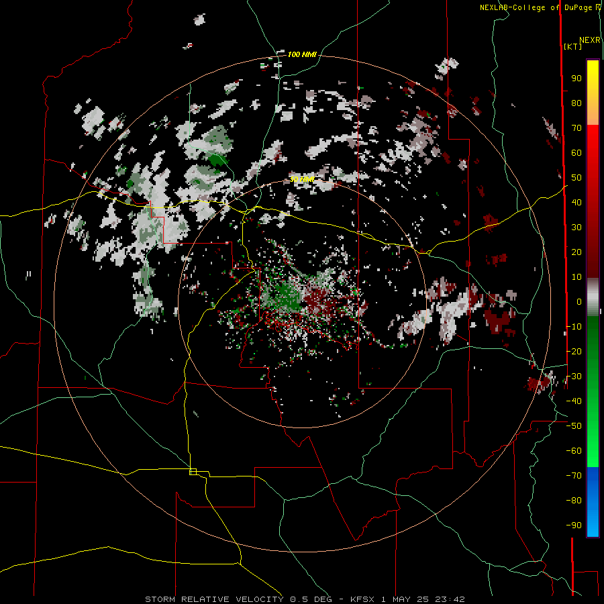Select the -10 value on the velocity scale
Screen dimensions: 604x604
[x=574, y=327]
